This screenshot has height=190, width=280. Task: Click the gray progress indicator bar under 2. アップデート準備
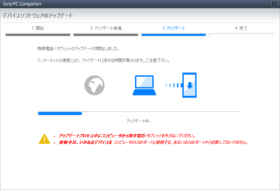pyautogui.click(x=106, y=35)
